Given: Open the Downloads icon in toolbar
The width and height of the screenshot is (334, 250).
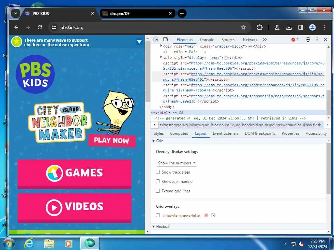Looking at the screenshot, I should [x=289, y=27].
